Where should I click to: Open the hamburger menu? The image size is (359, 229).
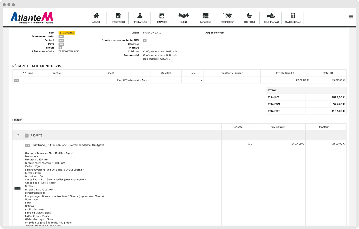pos(351,17)
